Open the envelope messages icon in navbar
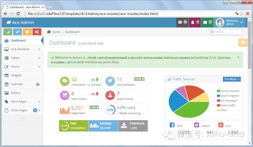This screenshot has height=147, width=253. click(x=205, y=23)
